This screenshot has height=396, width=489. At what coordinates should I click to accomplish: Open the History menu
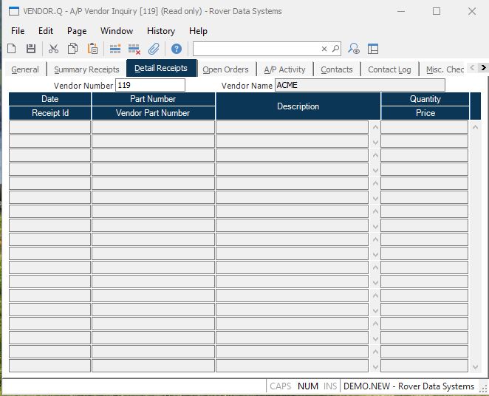(x=160, y=31)
